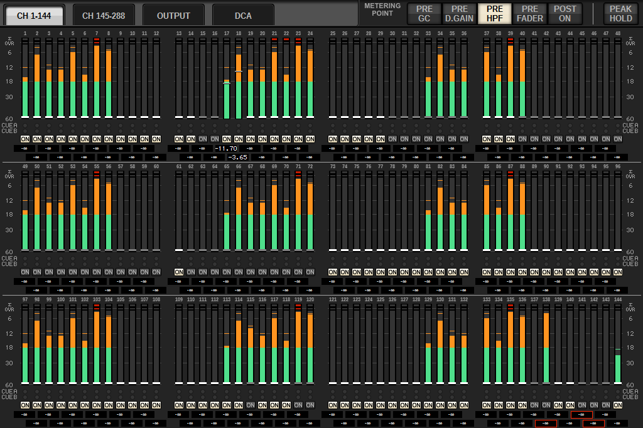Click the -3.65 fader value field
The image size is (643, 428).
pos(239,157)
